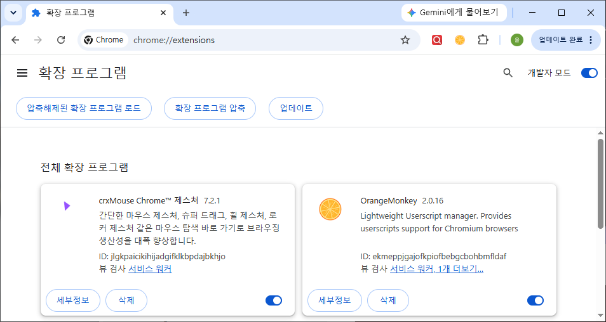The width and height of the screenshot is (606, 322).
Task: Click the 확장 프로그램 page heading
Action: point(83,72)
